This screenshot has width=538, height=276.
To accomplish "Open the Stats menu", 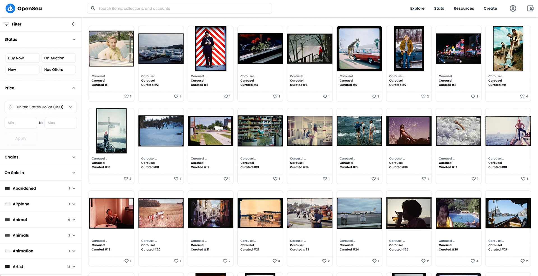I will click(439, 8).
